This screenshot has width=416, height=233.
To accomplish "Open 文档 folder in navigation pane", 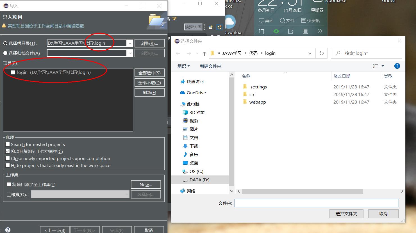I will coord(190,138).
